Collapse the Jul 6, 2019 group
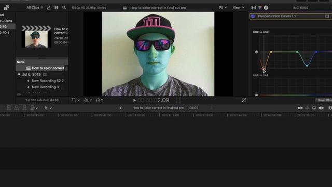This screenshot has height=187, width=332. coord(19,75)
